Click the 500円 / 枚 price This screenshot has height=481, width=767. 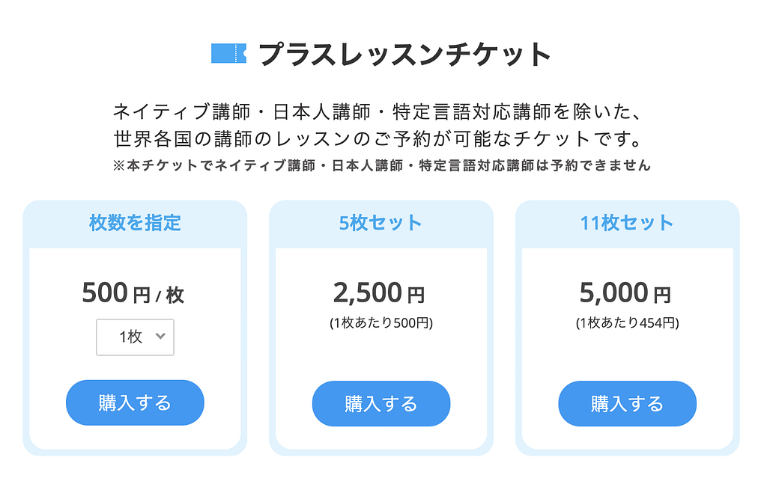[x=133, y=293]
